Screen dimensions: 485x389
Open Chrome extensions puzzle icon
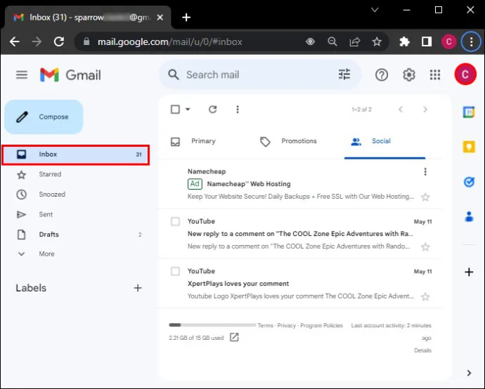[404, 41]
